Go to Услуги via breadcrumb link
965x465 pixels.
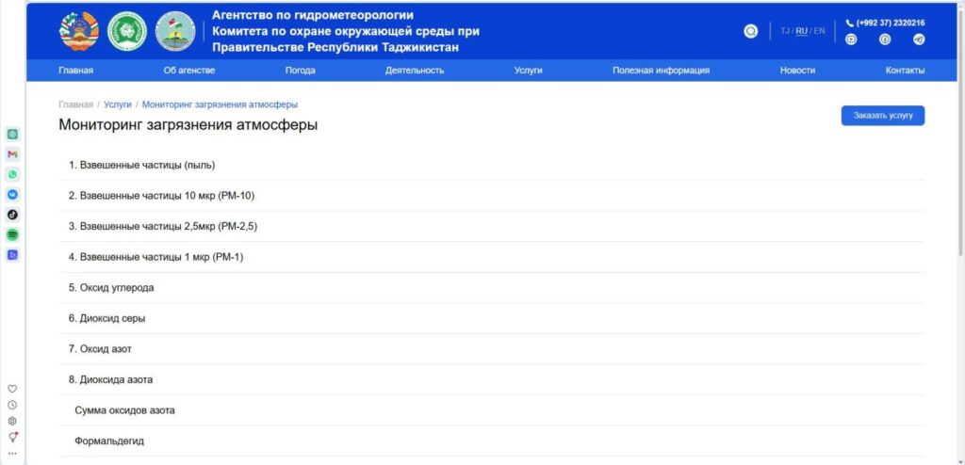click(118, 104)
